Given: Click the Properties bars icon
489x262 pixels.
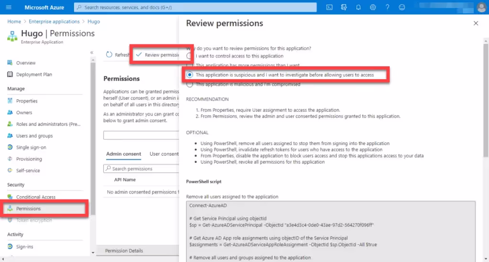Looking at the screenshot, I should (10, 101).
